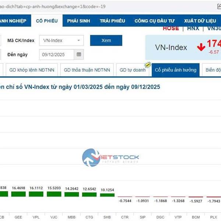Open the CÔNG CỤ ĐẦU TƯ menu
The height and width of the screenshot is (221, 221).
[155, 21]
